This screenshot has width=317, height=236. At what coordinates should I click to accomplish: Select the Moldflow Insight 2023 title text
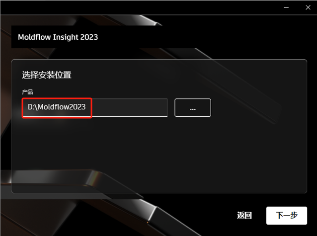point(58,37)
